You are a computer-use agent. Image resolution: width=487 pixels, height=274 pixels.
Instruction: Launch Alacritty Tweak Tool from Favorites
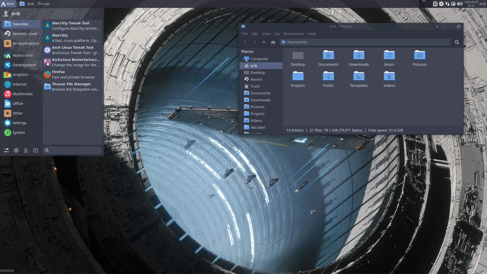72,26
